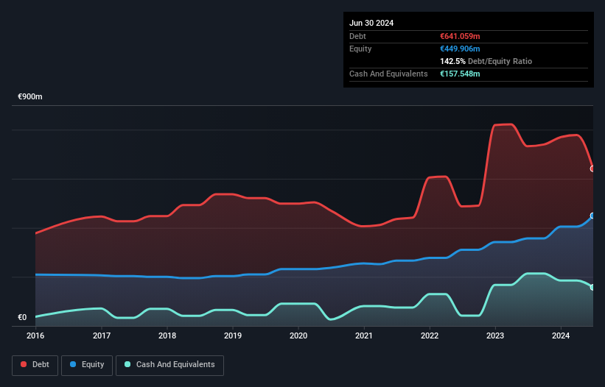Toggle the Debt series legend button
605x387 pixels.
coord(35,365)
